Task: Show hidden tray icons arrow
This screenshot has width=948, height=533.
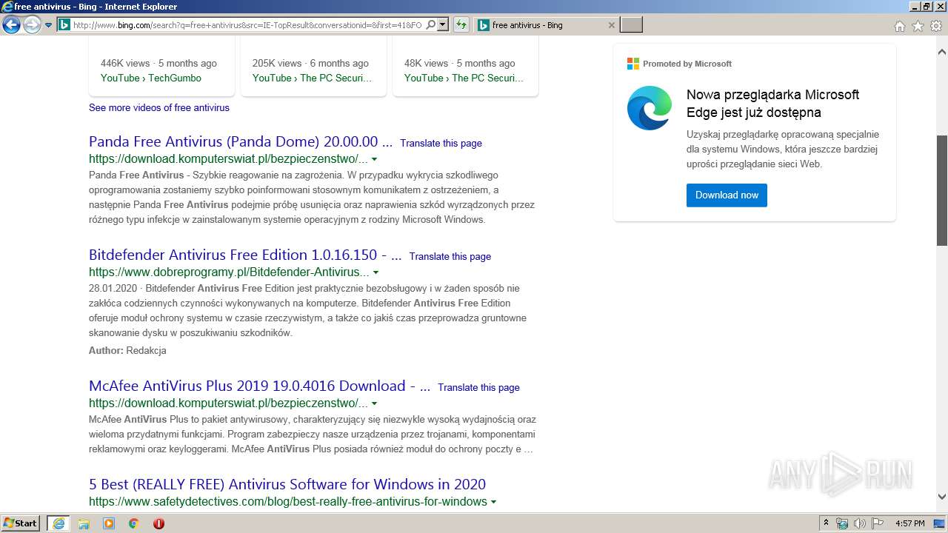Action: pyautogui.click(x=826, y=523)
